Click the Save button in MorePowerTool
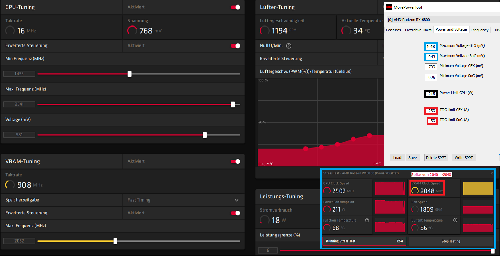The width and height of the screenshot is (500, 256). point(413,158)
